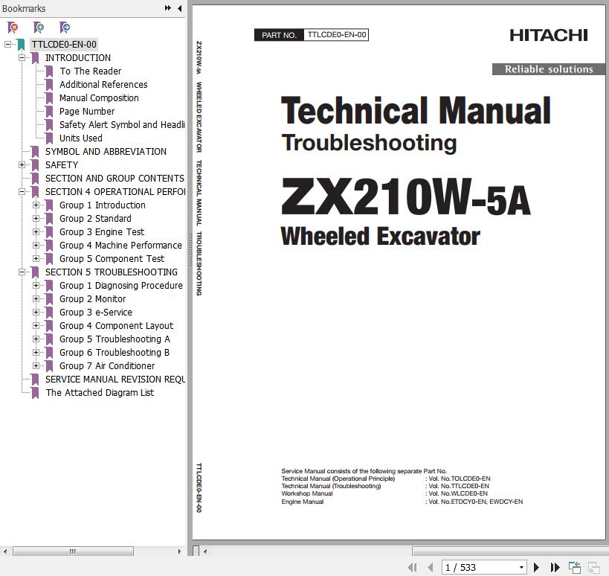The image size is (609, 576).
Task: Open SERVICE MANUAL REVISION REQUEST bookmark
Action: coord(115,380)
